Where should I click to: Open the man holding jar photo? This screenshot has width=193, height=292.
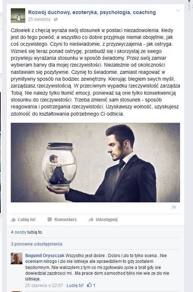[95, 162]
